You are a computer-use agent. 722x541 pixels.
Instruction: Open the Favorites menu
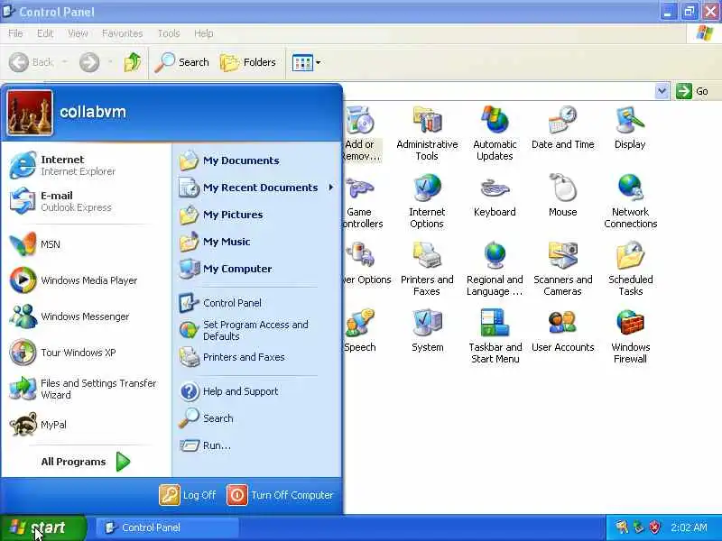coord(123,33)
